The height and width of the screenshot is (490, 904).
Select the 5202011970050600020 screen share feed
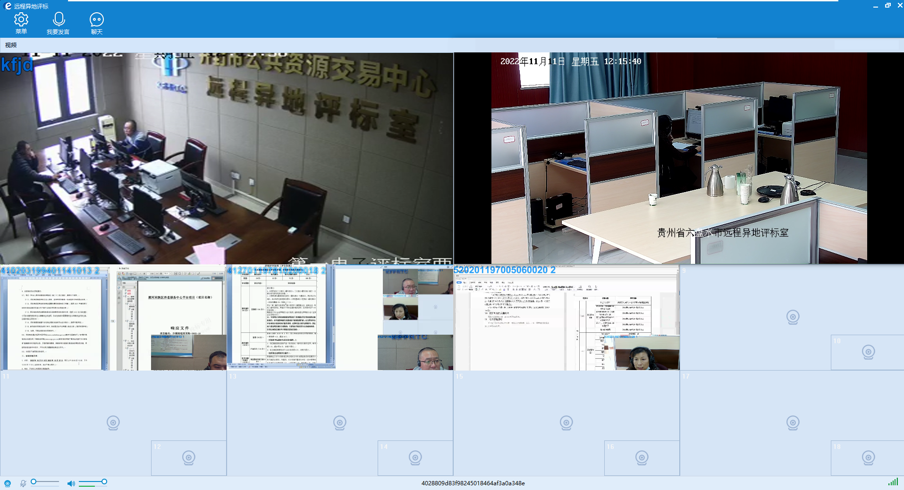point(566,317)
